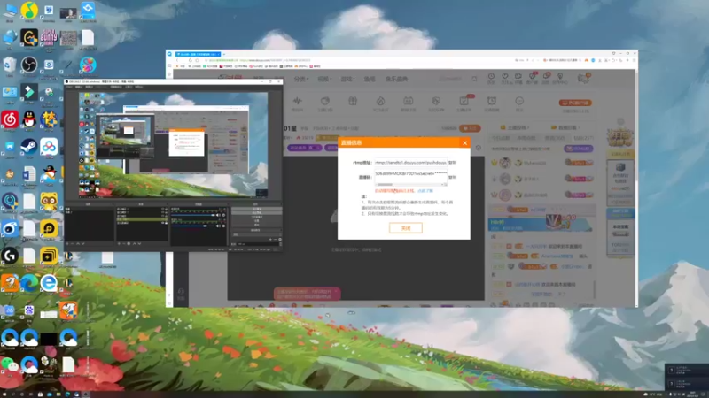Screen dimensions: 709x398
Task: Open the colorful S sphere app icon
Action: point(88,65)
